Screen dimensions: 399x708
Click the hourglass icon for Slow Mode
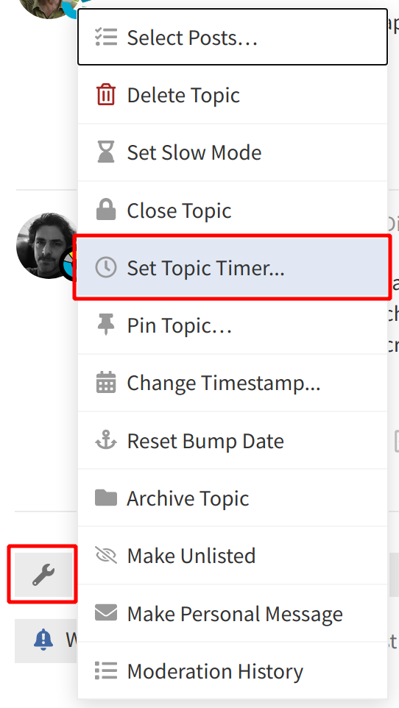point(106,152)
